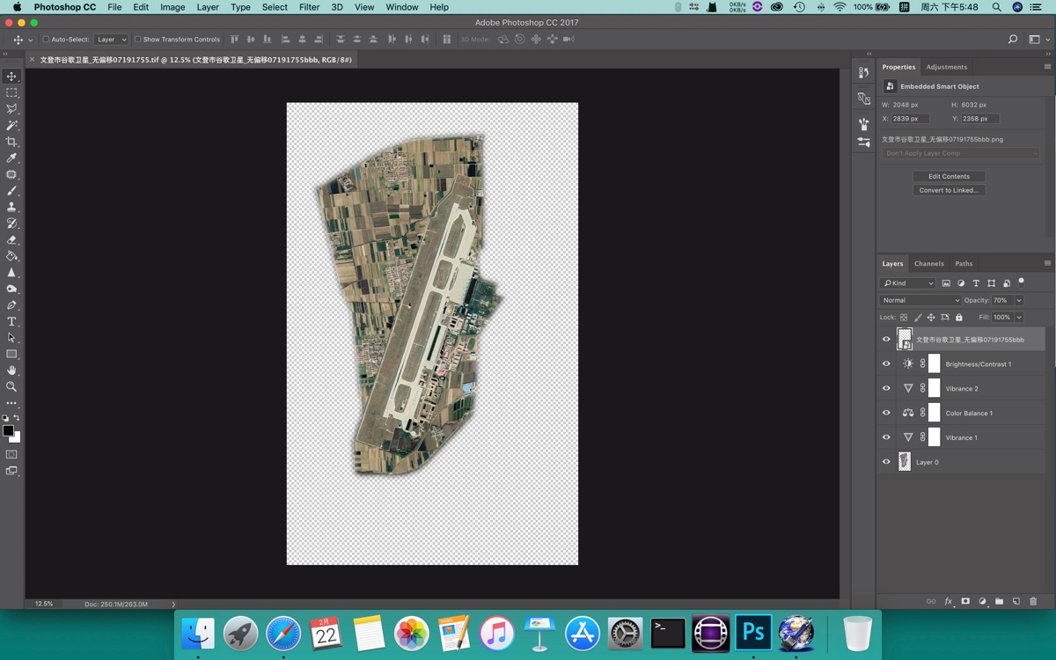This screenshot has height=660, width=1056.
Task: Select the Lasso tool
Action: (x=12, y=108)
